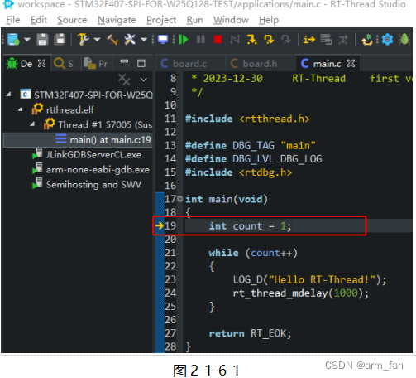Image resolution: width=416 pixels, height=378 pixels.
Task: Click the 'return RT_EOK;' code line
Action: coord(250,333)
